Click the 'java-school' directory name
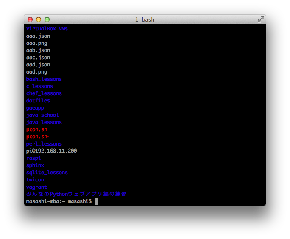Image resolution: width=290 pixels, height=239 pixels. (x=42, y=115)
